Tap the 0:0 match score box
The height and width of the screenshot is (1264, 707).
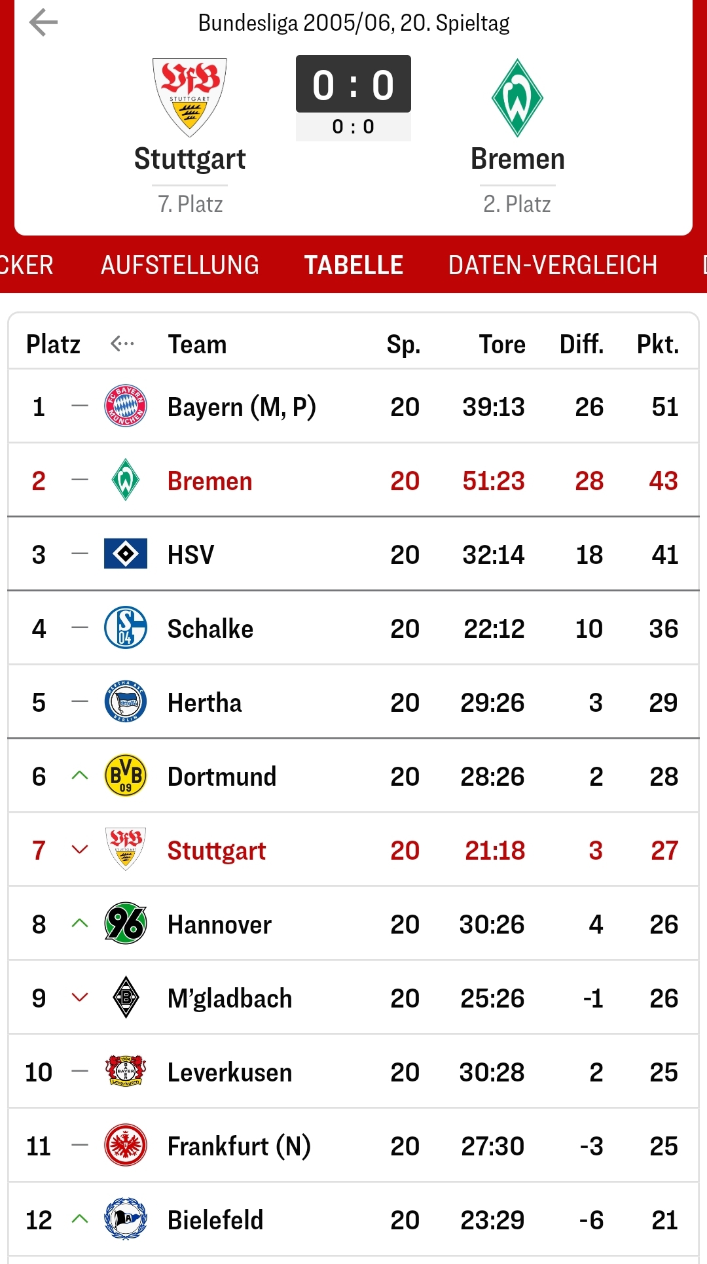click(353, 85)
